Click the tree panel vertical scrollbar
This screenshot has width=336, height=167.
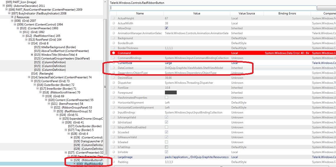tap(105, 86)
